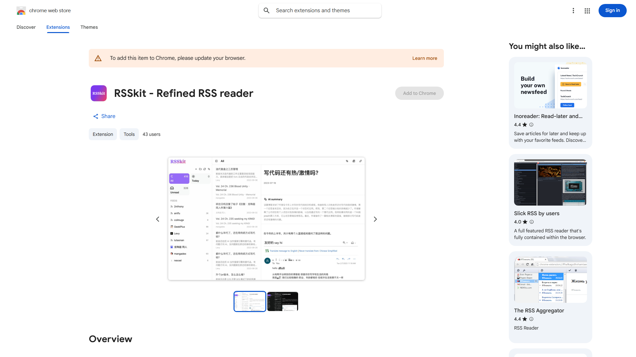Click the info icon beside Slick RSS rating
636x357 pixels.
pyautogui.click(x=532, y=222)
